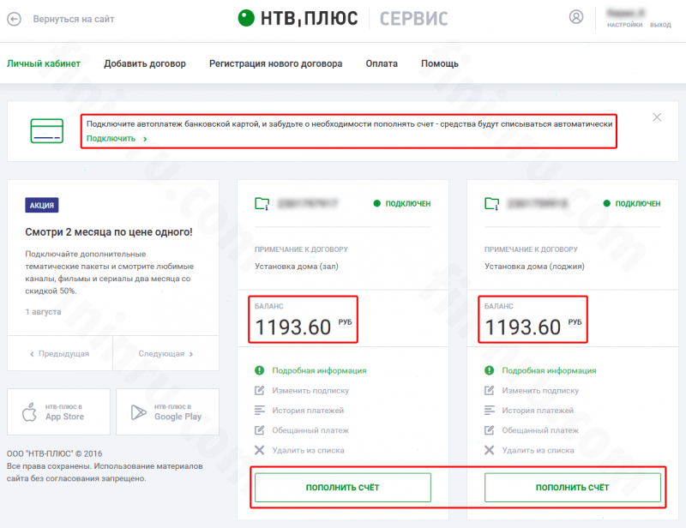Click the NTV Plus green logo
Screen dimensions: 686x528
click(x=246, y=18)
